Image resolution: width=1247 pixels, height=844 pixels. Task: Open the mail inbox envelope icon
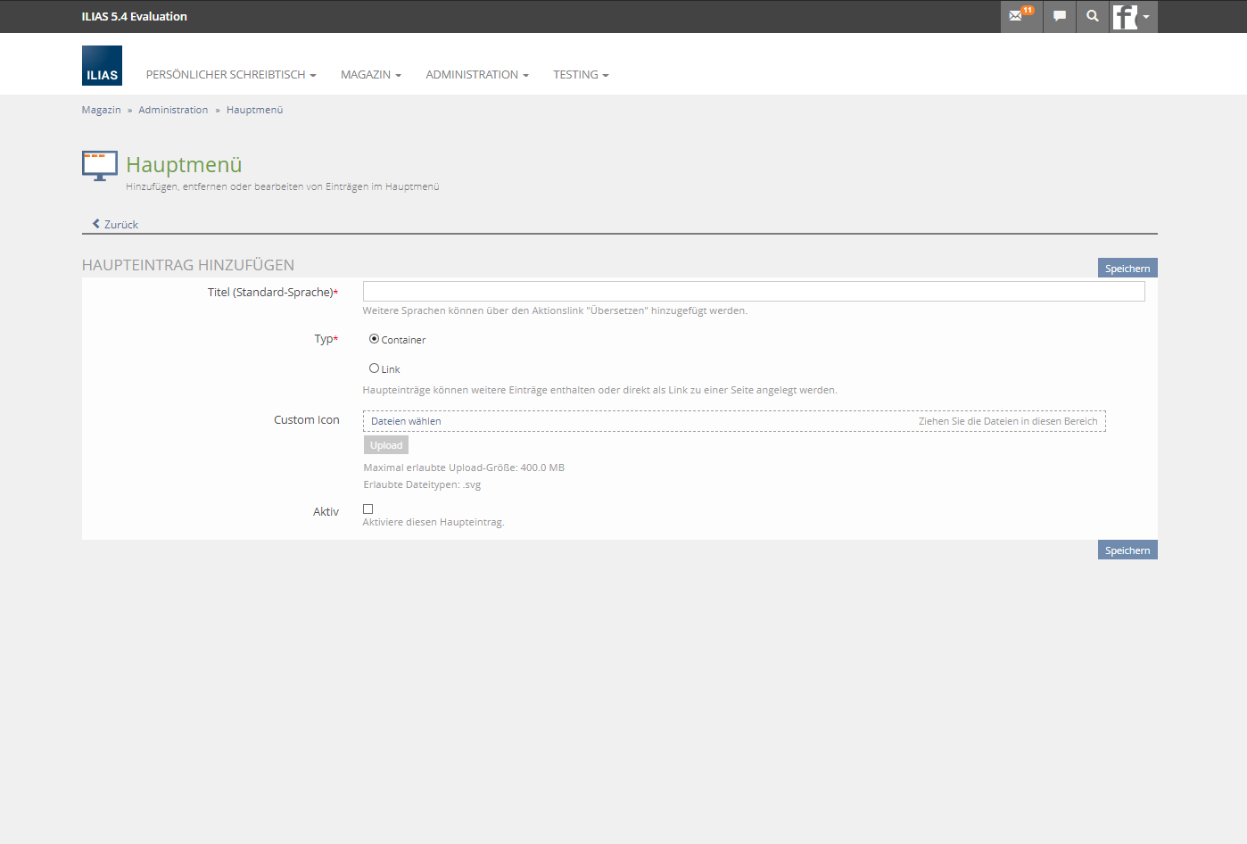1016,16
